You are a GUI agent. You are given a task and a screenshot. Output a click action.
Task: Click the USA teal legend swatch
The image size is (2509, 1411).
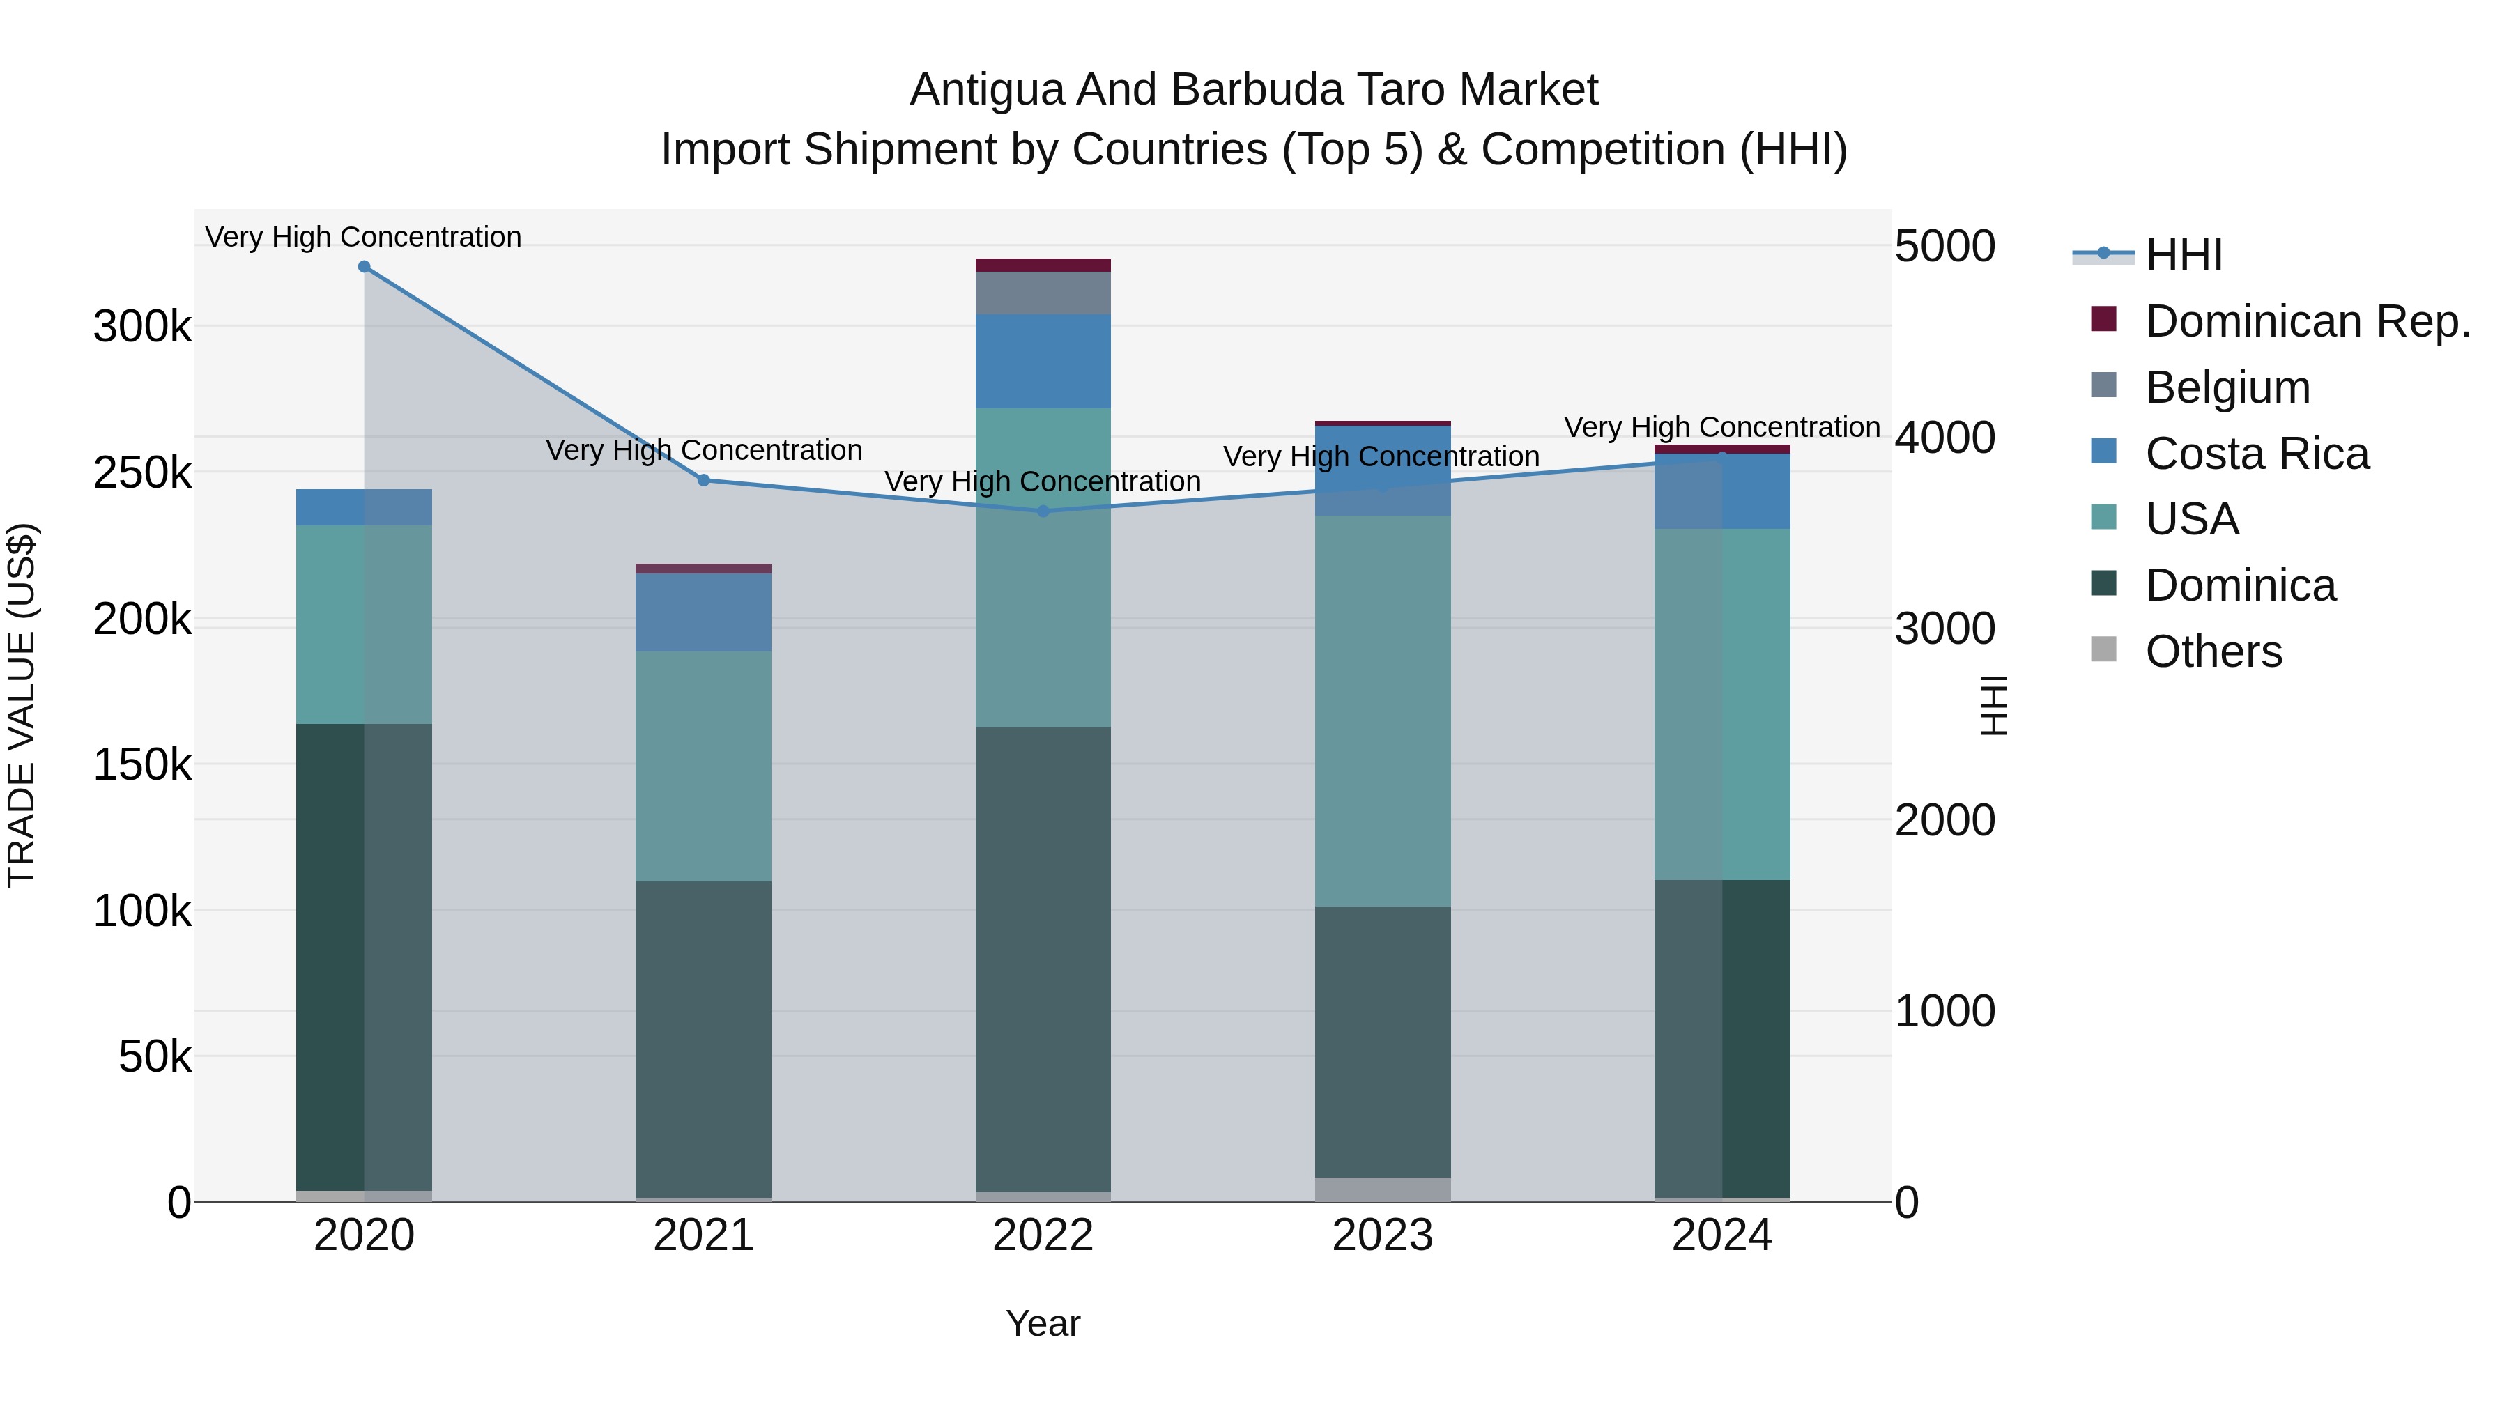coord(2104,516)
